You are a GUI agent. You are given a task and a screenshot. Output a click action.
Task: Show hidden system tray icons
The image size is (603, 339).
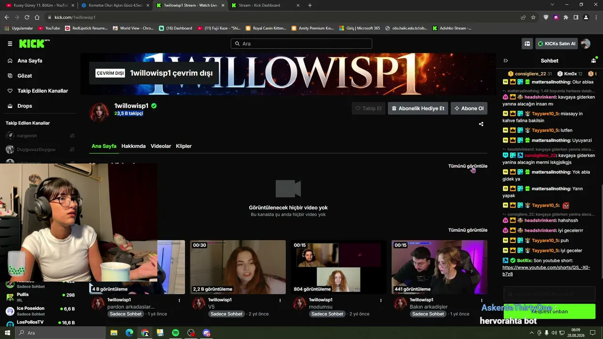pyautogui.click(x=532, y=333)
